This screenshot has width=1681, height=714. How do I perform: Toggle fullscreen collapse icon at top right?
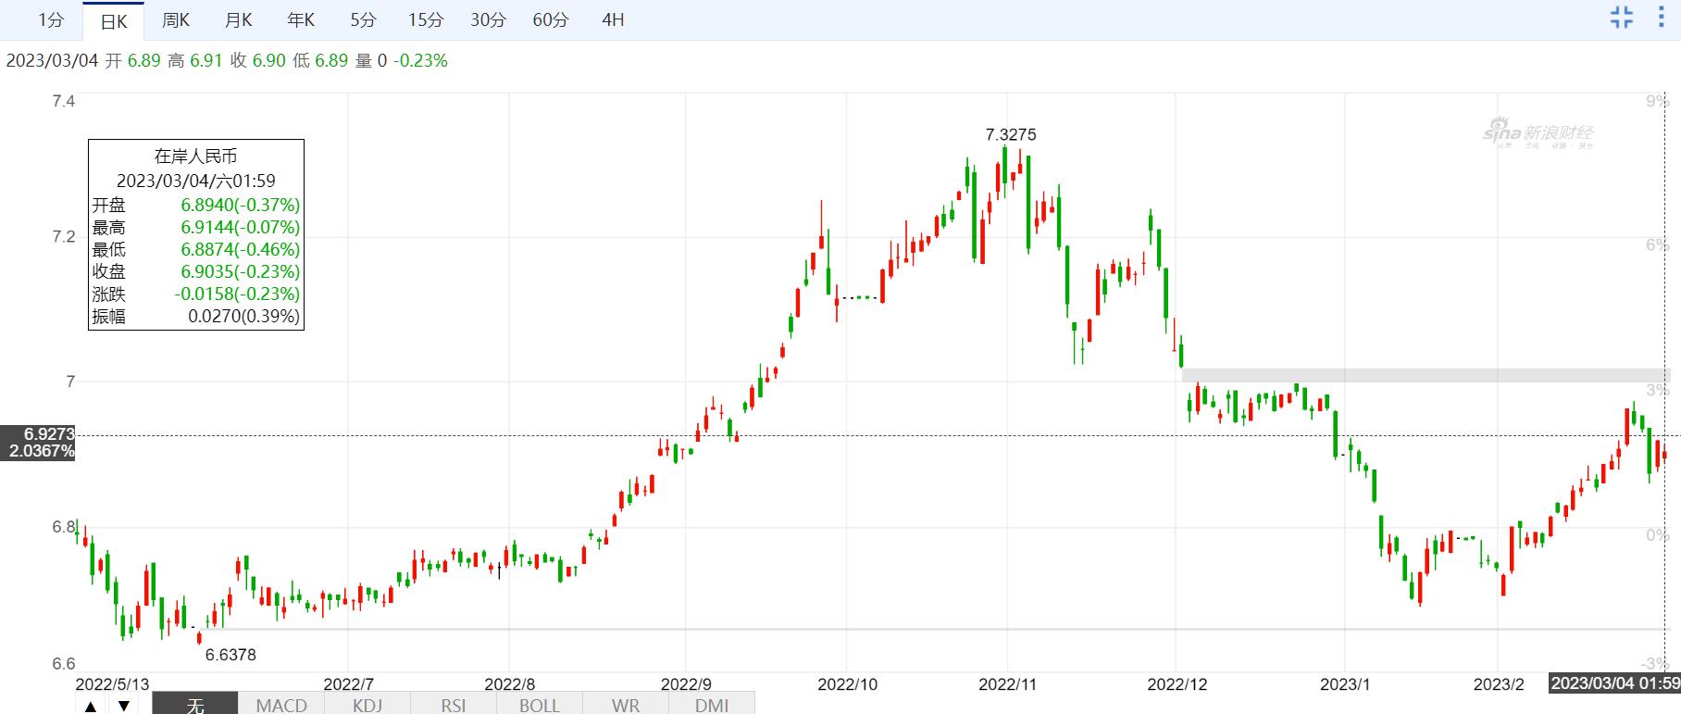tap(1622, 17)
